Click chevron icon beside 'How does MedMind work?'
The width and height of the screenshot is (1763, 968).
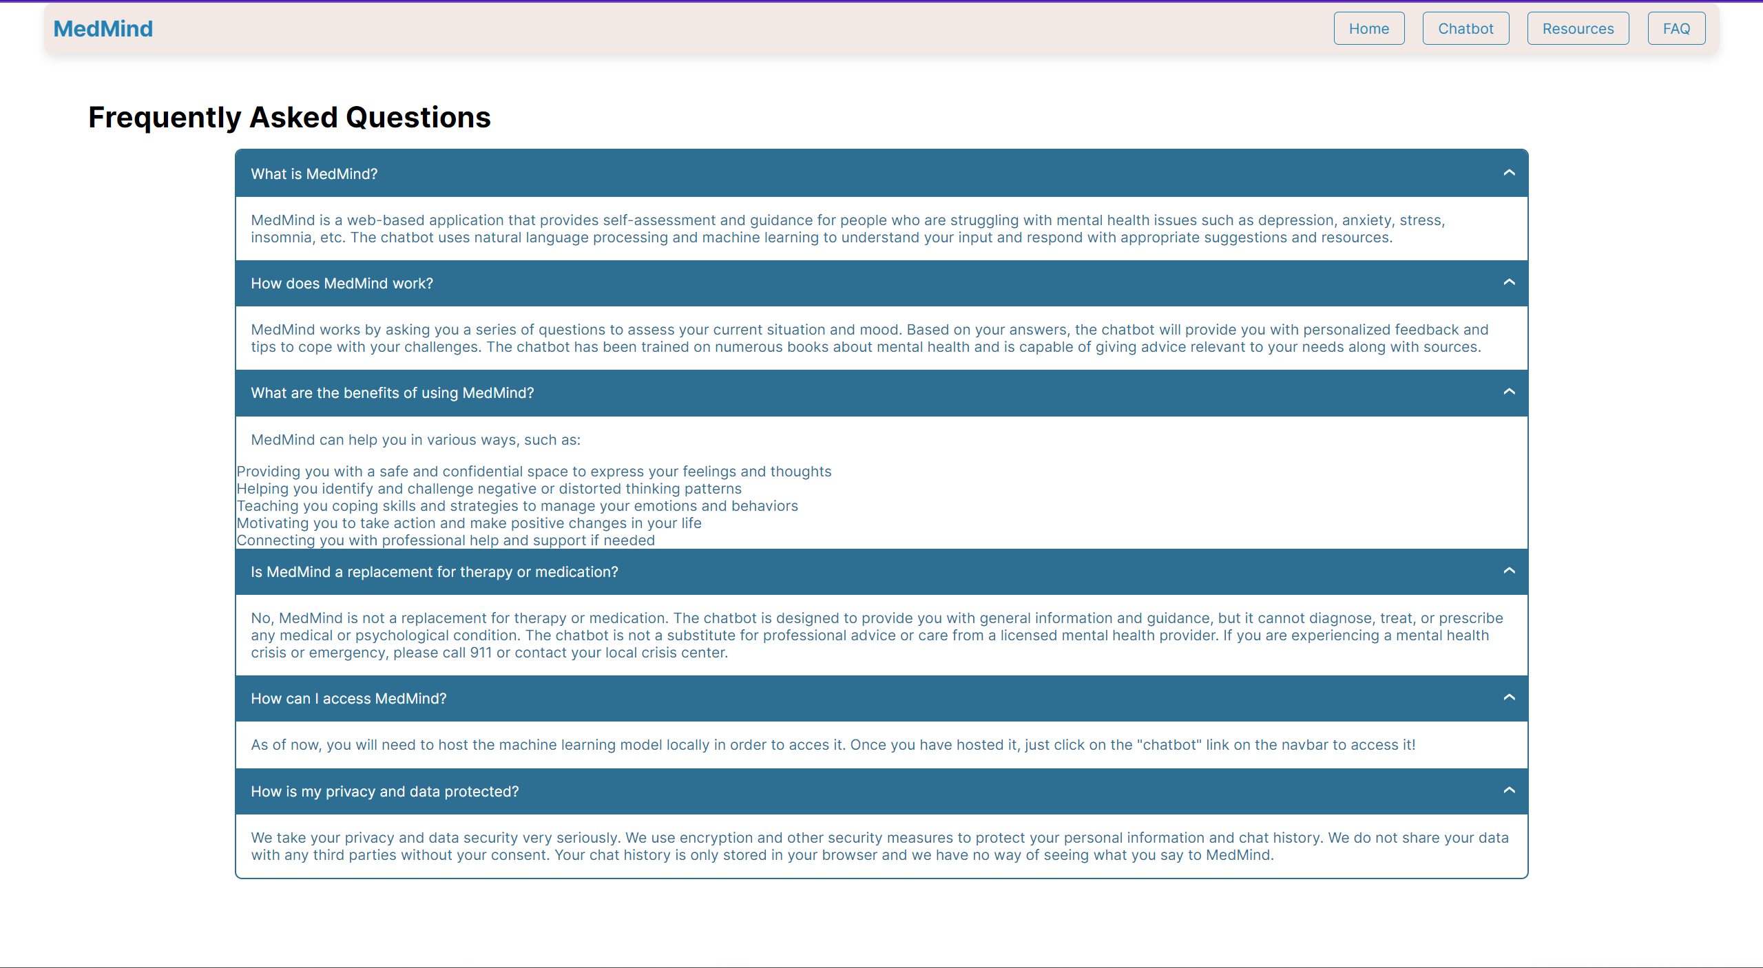[x=1509, y=282]
